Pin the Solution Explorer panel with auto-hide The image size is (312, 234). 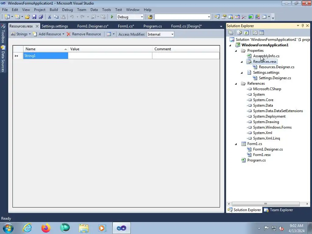[303, 26]
